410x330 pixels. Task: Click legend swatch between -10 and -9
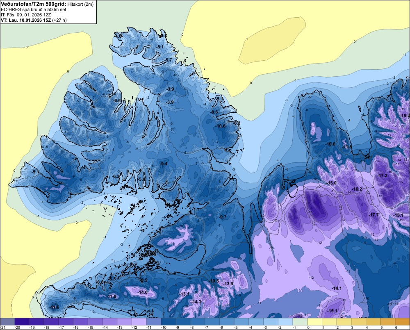pyautogui.click(x=169, y=322)
